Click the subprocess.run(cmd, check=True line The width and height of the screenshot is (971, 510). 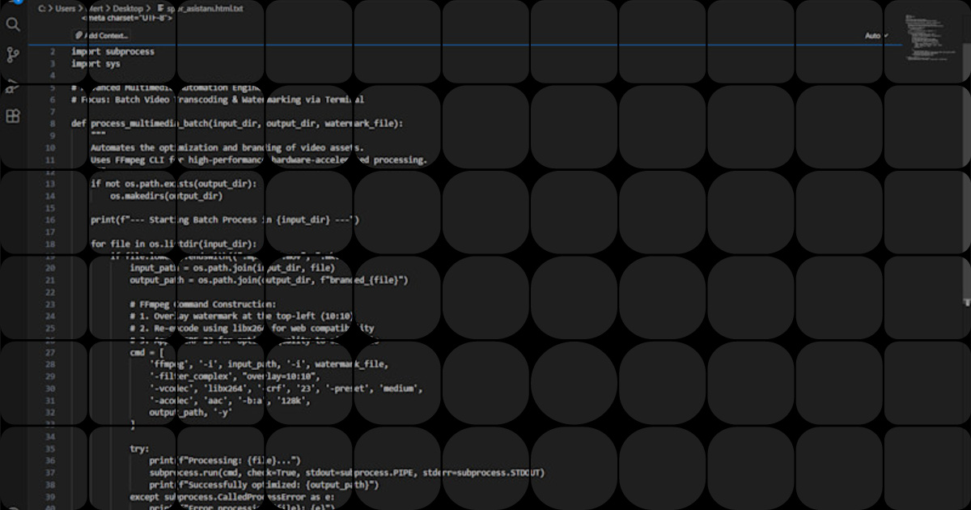pos(347,472)
